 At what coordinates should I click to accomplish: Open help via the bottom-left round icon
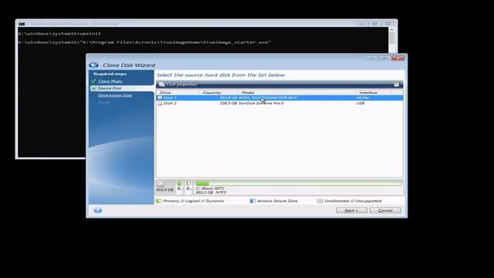point(98,210)
